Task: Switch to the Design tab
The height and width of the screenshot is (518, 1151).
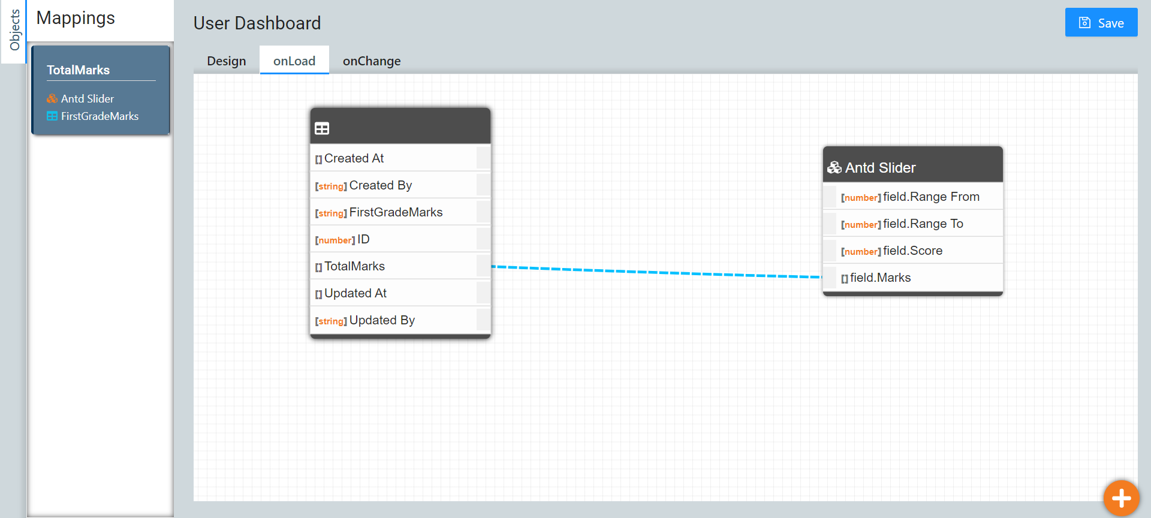Action: pos(227,61)
